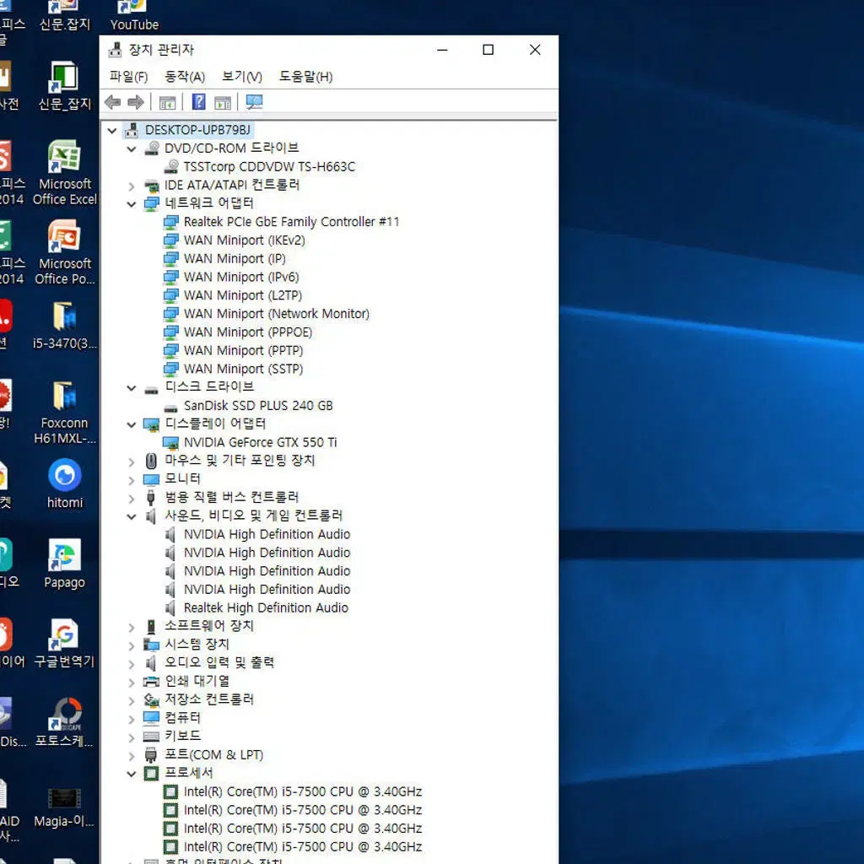Open the 보기(V) menu
The width and height of the screenshot is (864, 864).
(x=242, y=77)
